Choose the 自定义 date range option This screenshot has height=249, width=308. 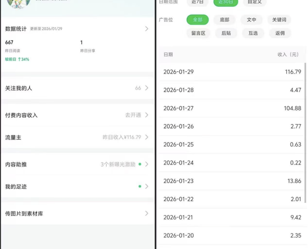254,2
